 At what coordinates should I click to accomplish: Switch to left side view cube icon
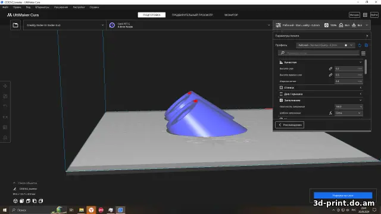coord(35,201)
